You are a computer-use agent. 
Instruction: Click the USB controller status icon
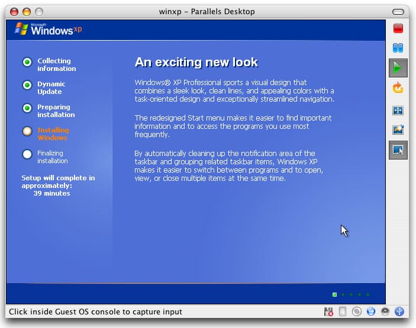point(399,311)
